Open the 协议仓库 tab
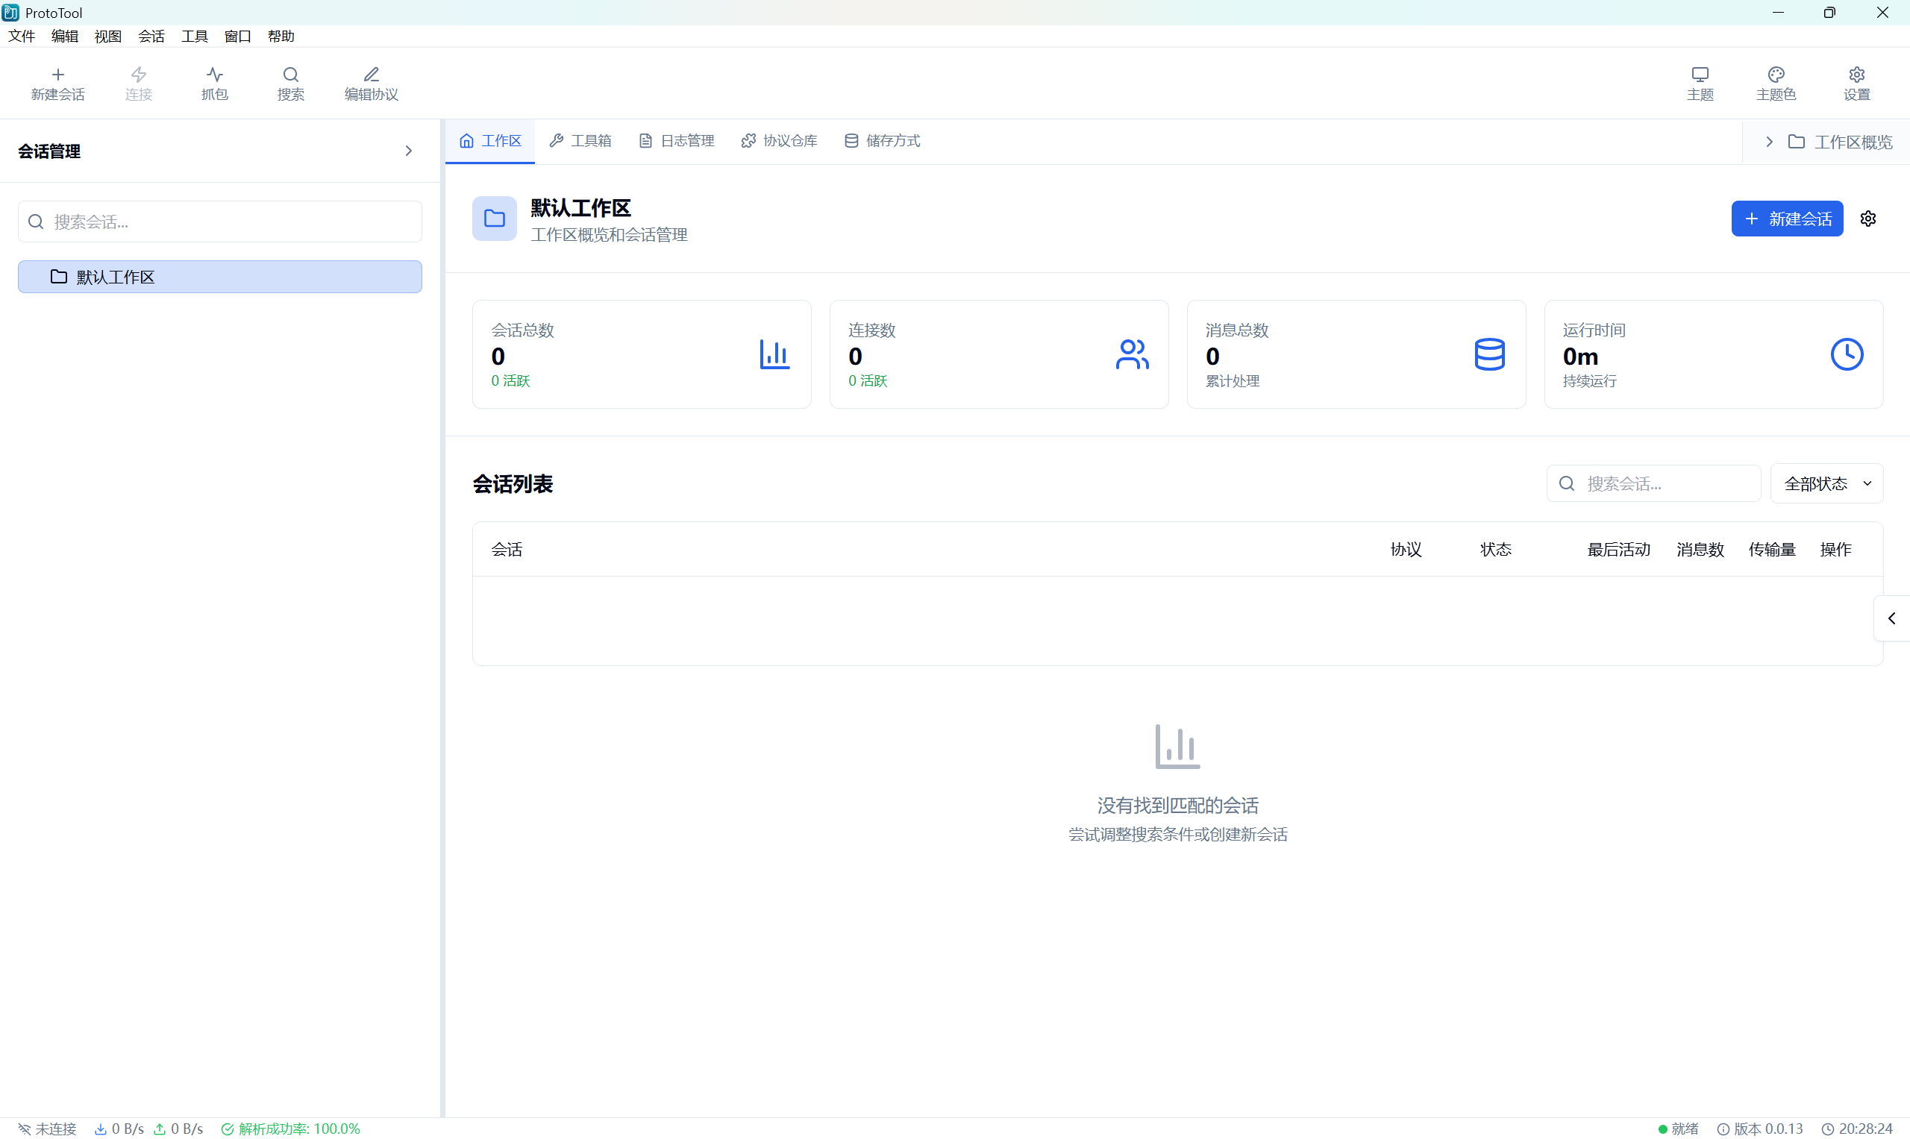The image size is (1910, 1139). pyautogui.click(x=778, y=140)
